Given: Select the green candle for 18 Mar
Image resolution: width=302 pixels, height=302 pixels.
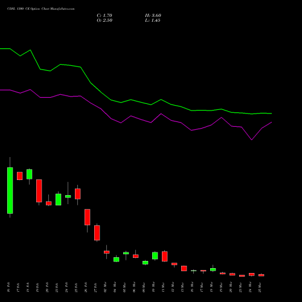Looking at the screenshot, I should point(213,269).
